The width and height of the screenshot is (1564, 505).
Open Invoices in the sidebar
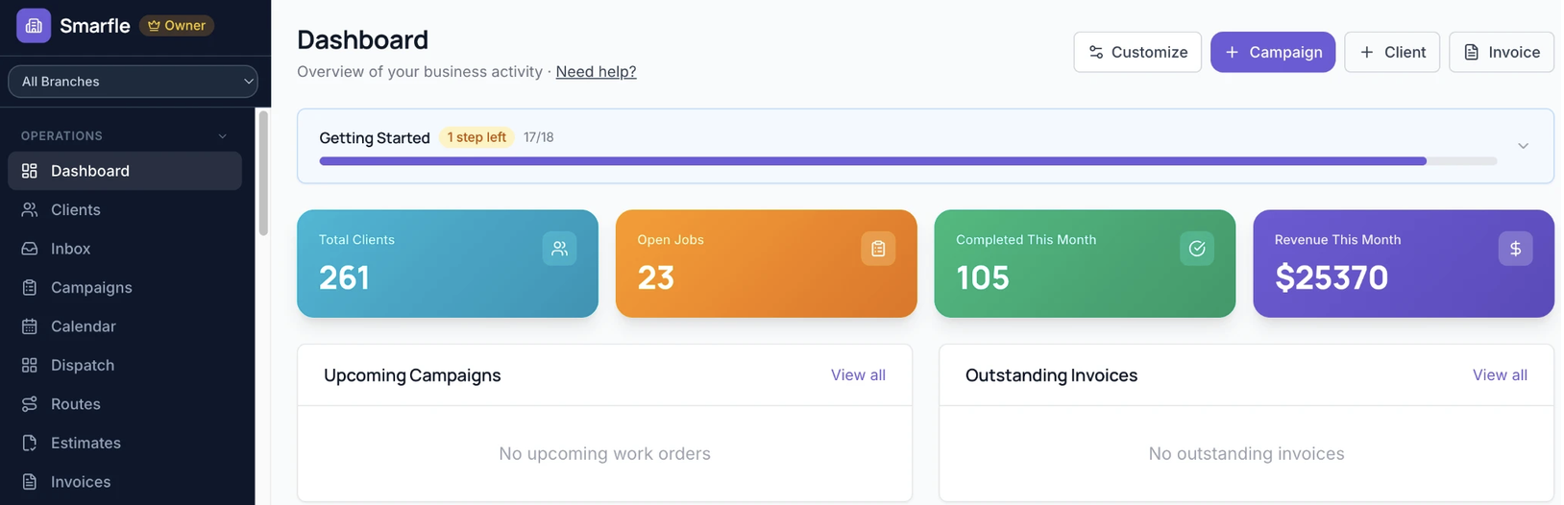coord(125,482)
